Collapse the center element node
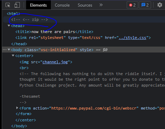Image resolution: width=165 pixels, height=129 pixels. tap(13, 56)
